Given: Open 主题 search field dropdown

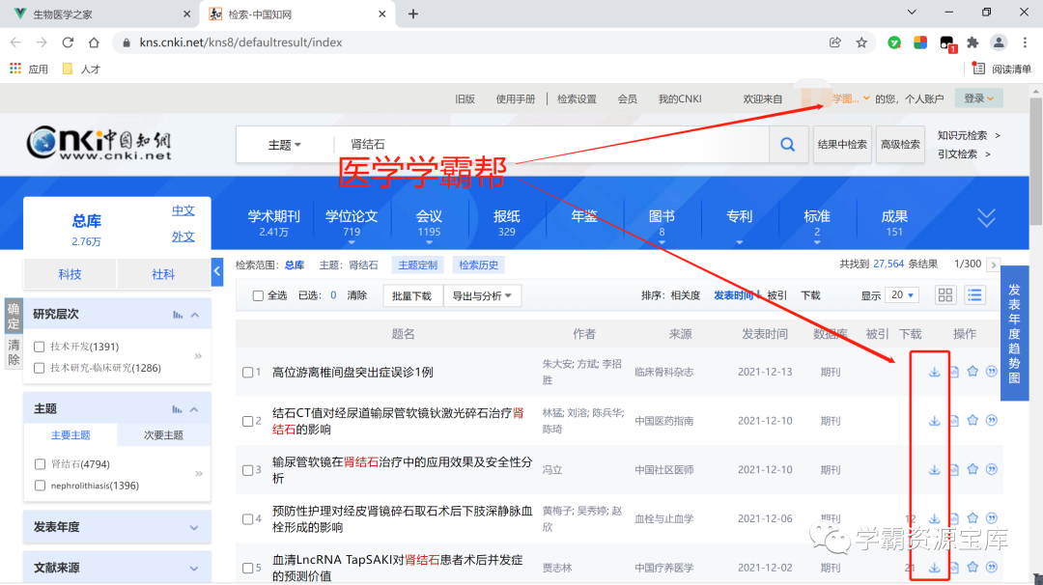Looking at the screenshot, I should (x=285, y=144).
